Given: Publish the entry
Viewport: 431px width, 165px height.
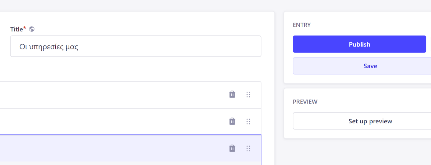Looking at the screenshot, I should (359, 44).
